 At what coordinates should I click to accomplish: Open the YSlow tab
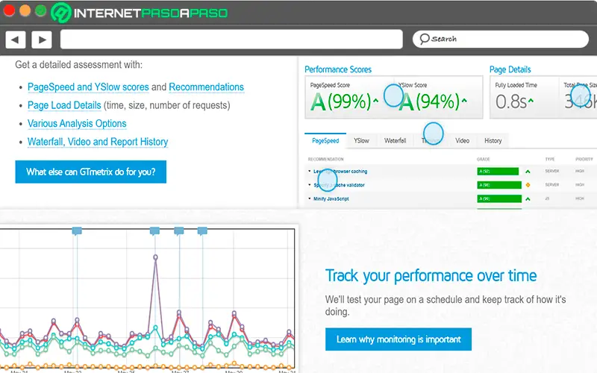(x=361, y=141)
